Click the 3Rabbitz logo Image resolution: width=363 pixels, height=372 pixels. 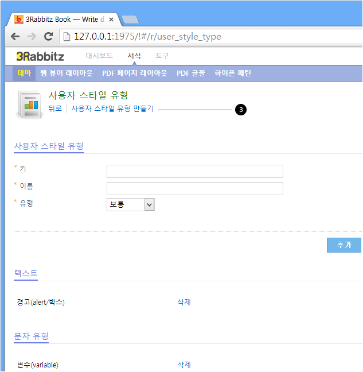pyautogui.click(x=40, y=56)
